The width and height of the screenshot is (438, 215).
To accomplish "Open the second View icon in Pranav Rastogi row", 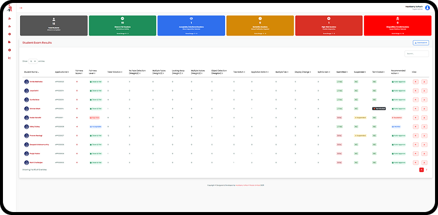I will point(424,135).
